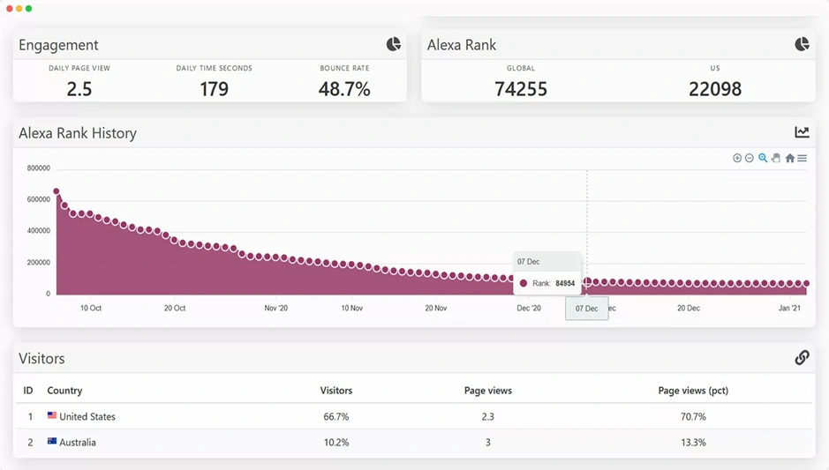Reset chart zoom with home icon

(790, 159)
